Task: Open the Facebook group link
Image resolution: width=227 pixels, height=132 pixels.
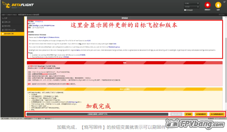Action: click(x=114, y=47)
